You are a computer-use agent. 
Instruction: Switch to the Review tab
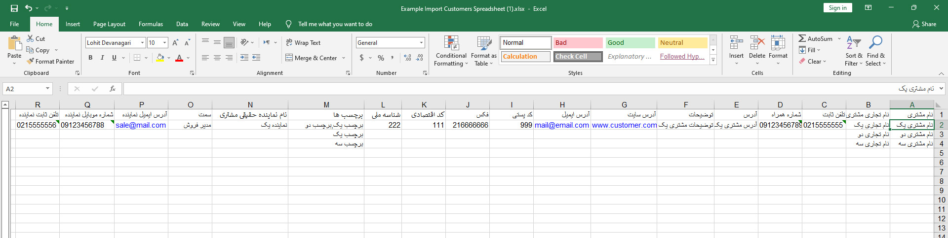pos(210,24)
